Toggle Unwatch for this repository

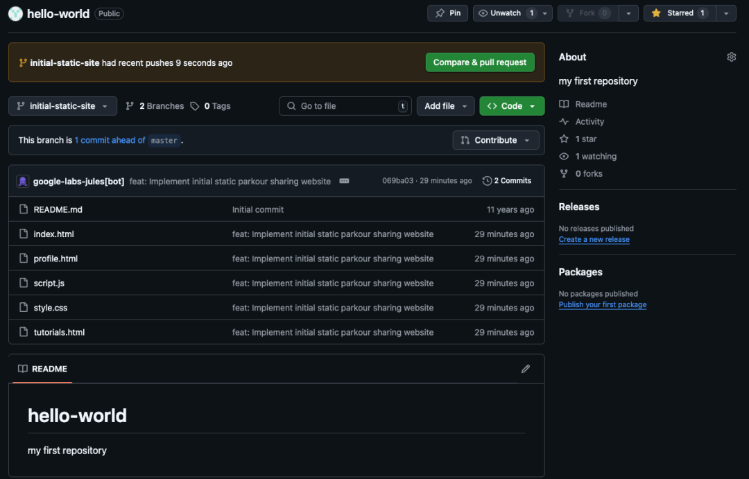[x=505, y=13]
